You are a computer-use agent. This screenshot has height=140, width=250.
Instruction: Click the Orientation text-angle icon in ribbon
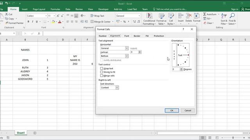[x=82, y=16]
